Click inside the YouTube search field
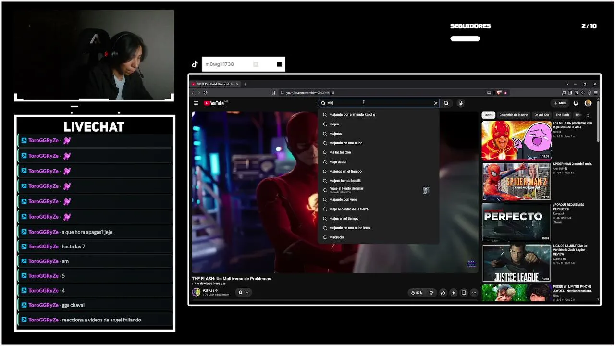The image size is (615, 346). pos(379,103)
